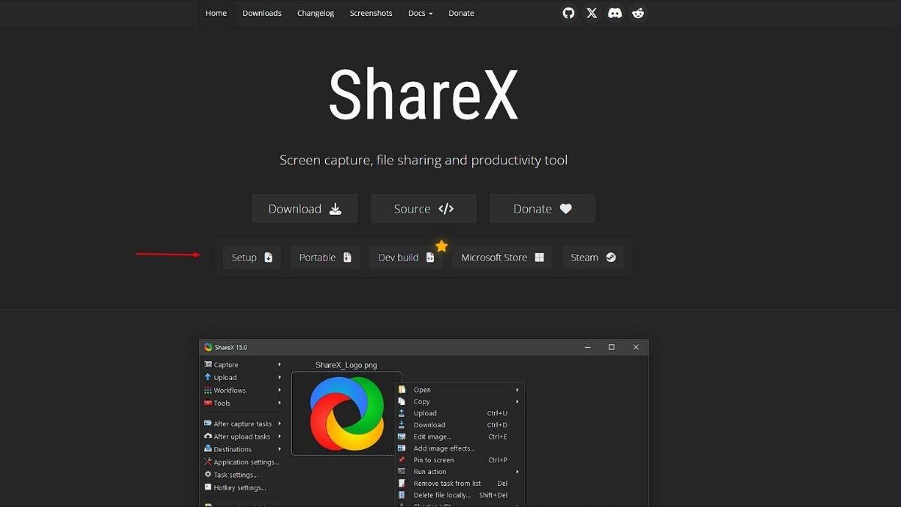Open the Capture menu in ShareX
The height and width of the screenshot is (507, 901).
tap(243, 365)
